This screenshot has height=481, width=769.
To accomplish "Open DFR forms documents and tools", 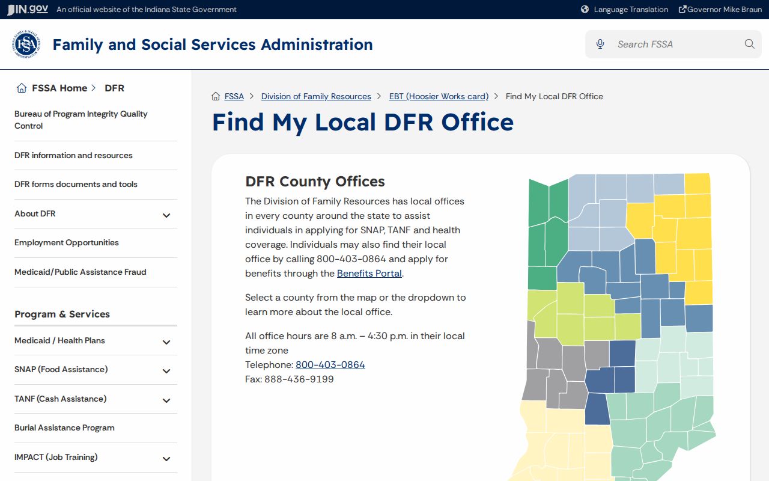I will click(x=76, y=185).
